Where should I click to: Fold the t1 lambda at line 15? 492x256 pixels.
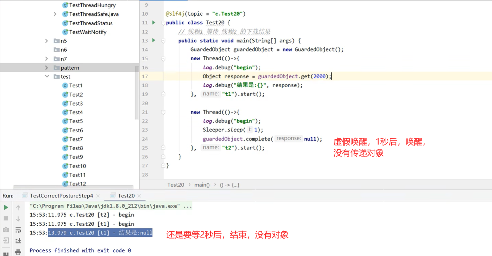click(x=163, y=59)
